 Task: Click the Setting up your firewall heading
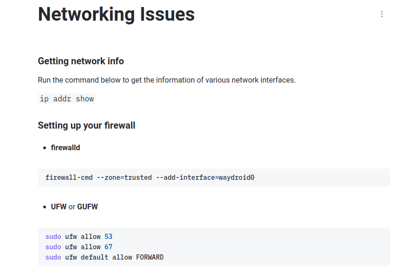tap(86, 125)
